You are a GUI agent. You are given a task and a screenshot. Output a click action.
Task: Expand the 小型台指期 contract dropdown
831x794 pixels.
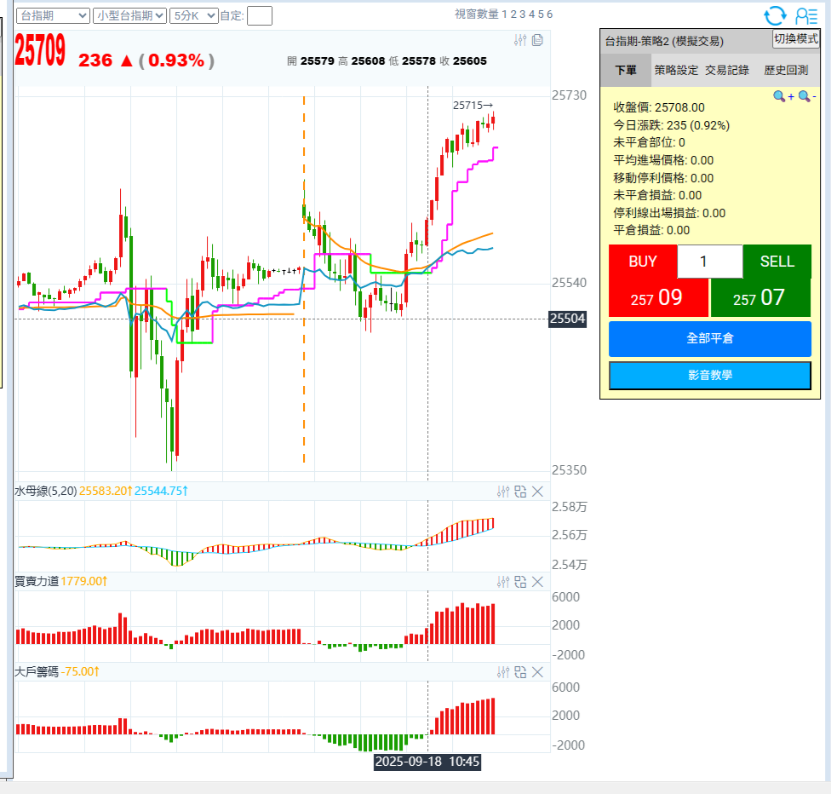[129, 15]
